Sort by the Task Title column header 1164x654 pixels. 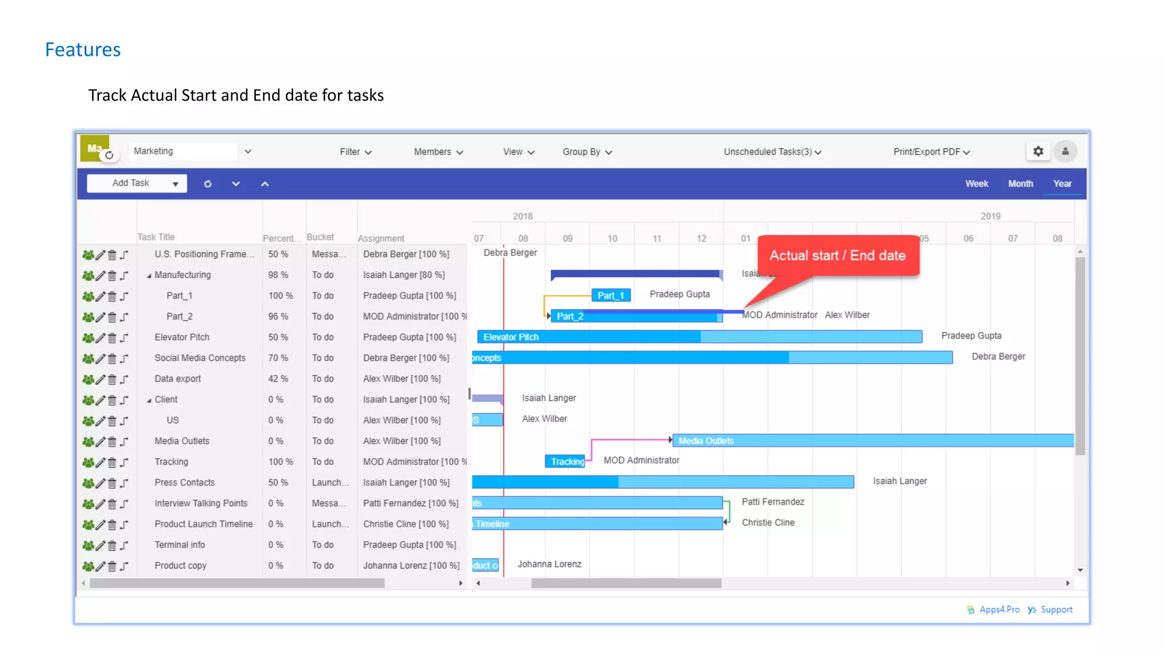coord(156,237)
